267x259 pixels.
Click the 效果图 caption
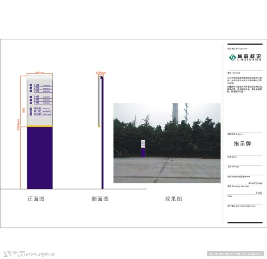click(x=173, y=199)
